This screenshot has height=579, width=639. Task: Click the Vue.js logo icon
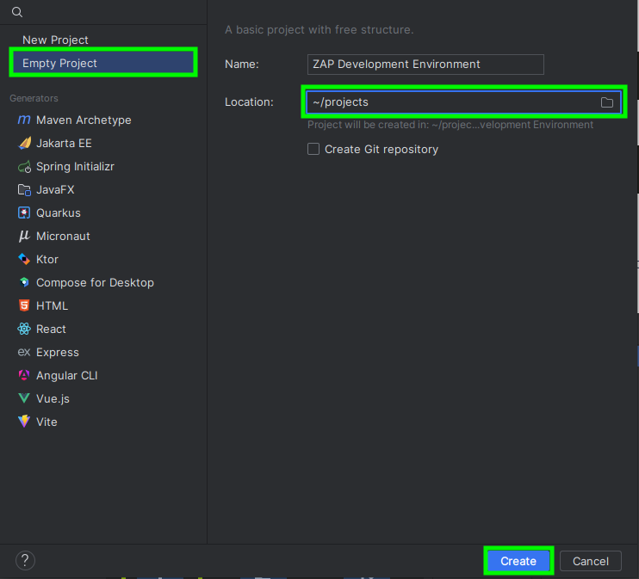(x=24, y=398)
